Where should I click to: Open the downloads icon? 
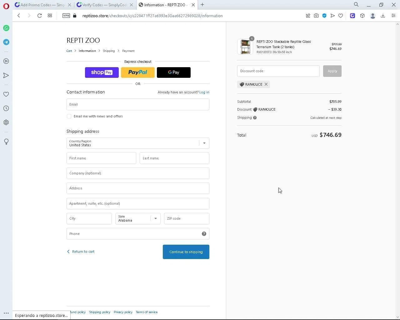(383, 16)
